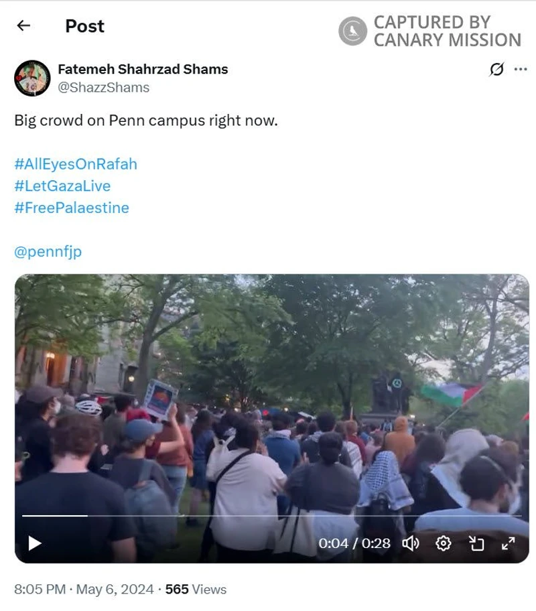Seek on the video progress bar
Image resolution: width=536 pixels, height=611 pixels.
[272, 516]
